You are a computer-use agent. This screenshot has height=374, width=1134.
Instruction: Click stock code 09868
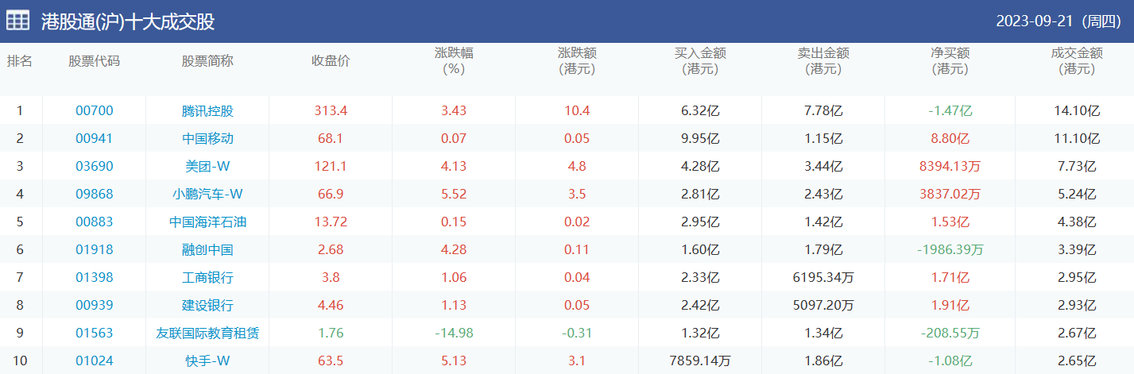click(x=94, y=195)
